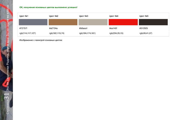181x120 pixels.
Task: Pick the beige swatch under Цвет №3
Action: pyautogui.click(x=93, y=22)
